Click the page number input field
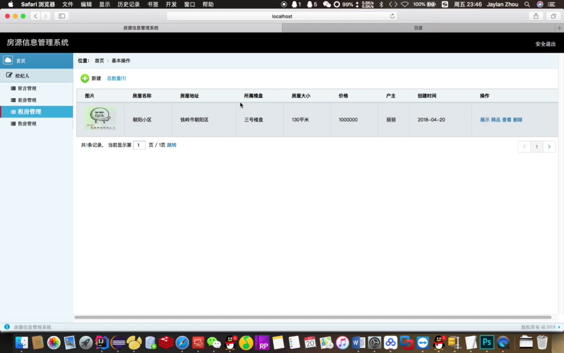The height and width of the screenshot is (353, 564). click(x=139, y=145)
